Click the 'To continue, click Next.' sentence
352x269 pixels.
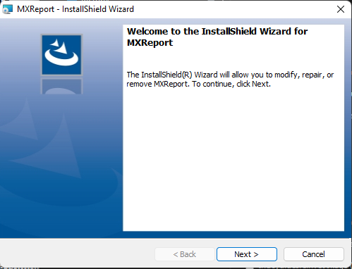(231, 84)
